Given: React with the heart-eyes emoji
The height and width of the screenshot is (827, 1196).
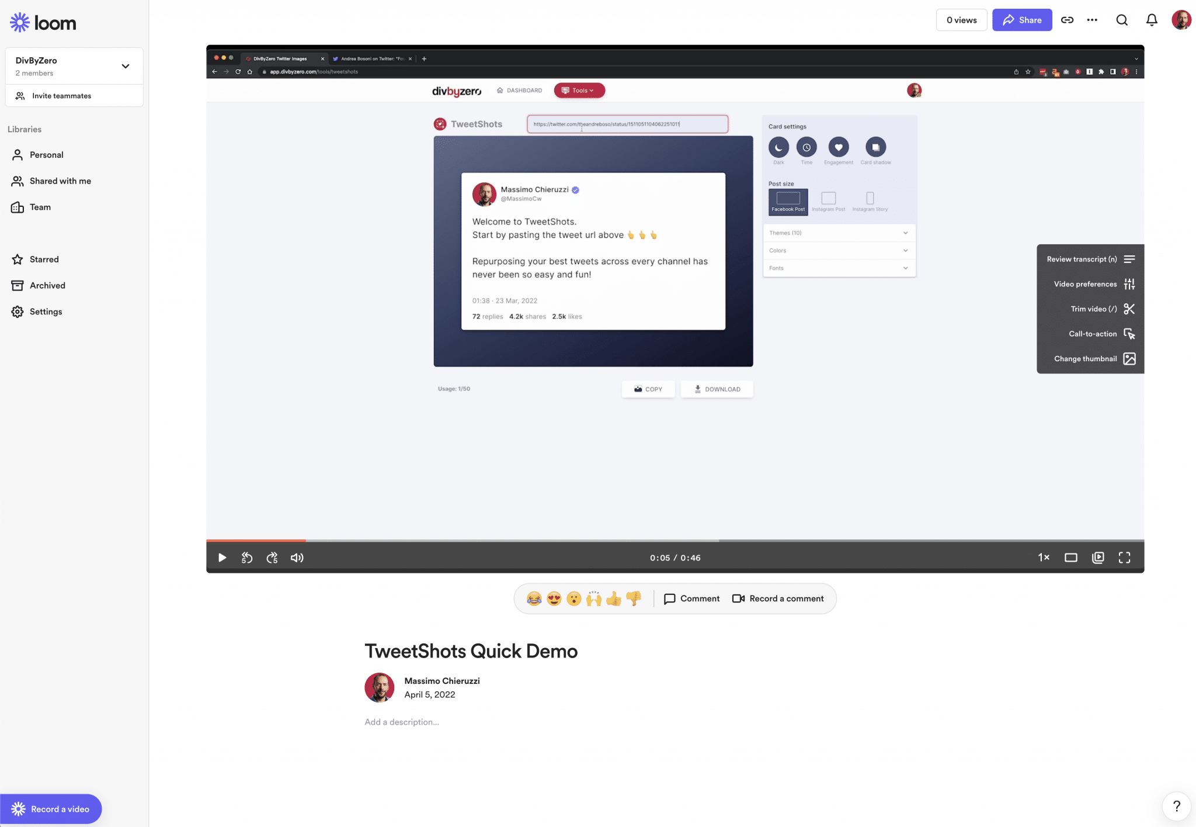Looking at the screenshot, I should click(x=554, y=598).
